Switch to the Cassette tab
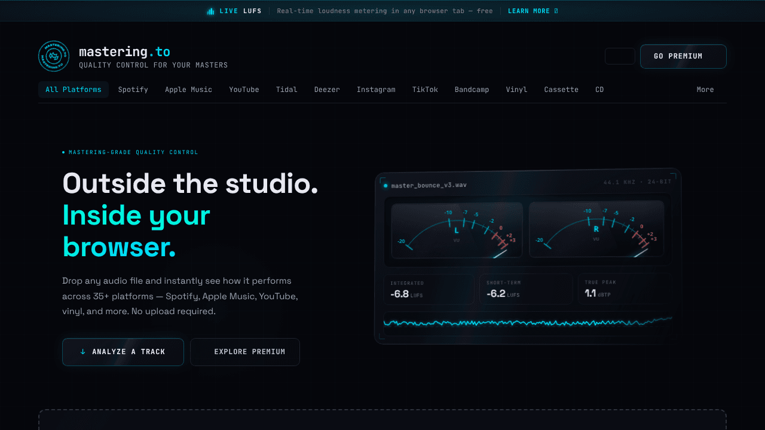The width and height of the screenshot is (765, 430). pyautogui.click(x=561, y=90)
